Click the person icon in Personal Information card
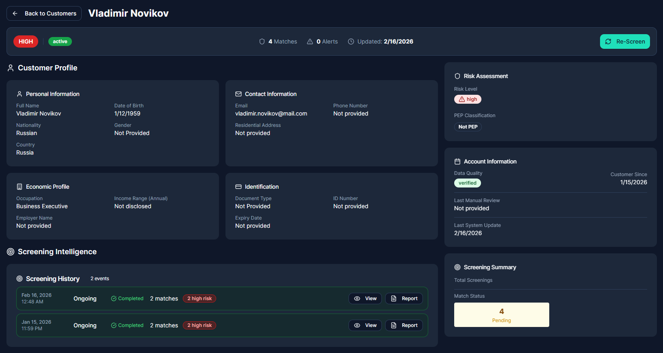Image resolution: width=663 pixels, height=353 pixels. pos(19,94)
